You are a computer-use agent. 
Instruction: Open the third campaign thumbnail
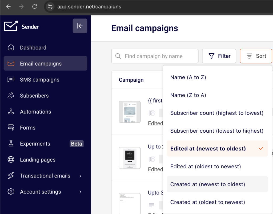(130, 204)
